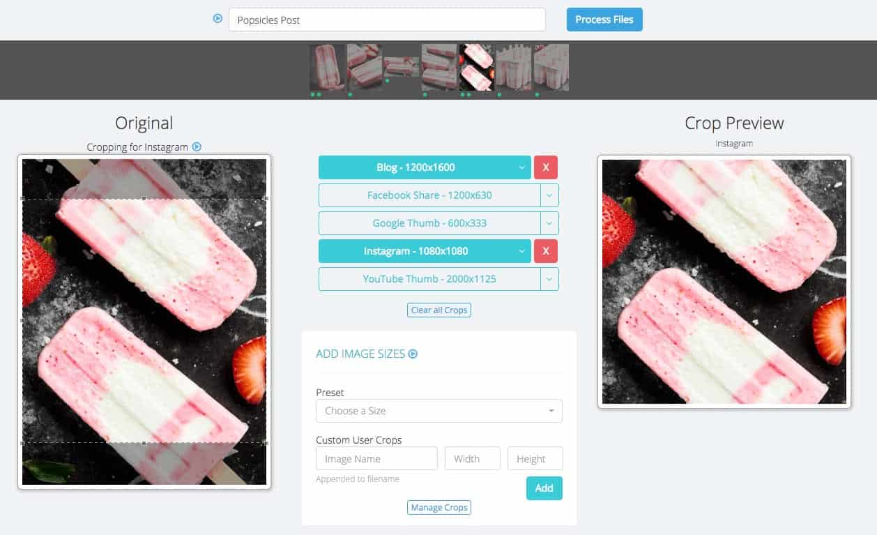Click play icon beside Popsicles Post field
Screen dimensions: 877x535
point(218,19)
